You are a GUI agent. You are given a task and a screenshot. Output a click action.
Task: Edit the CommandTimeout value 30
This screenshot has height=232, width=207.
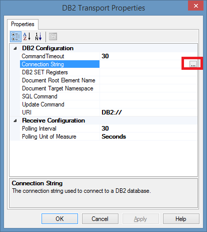coord(148,56)
